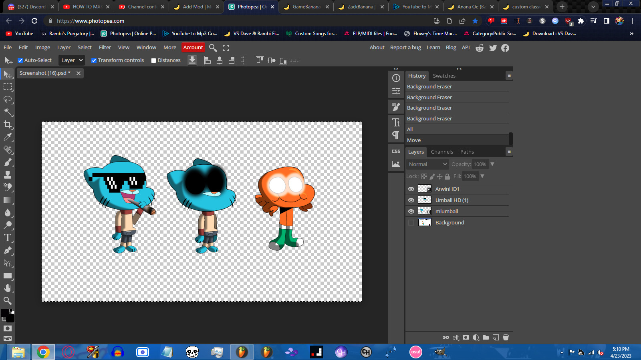Select the Background Eraser history state at top
This screenshot has width=641, height=360.
pyautogui.click(x=457, y=87)
